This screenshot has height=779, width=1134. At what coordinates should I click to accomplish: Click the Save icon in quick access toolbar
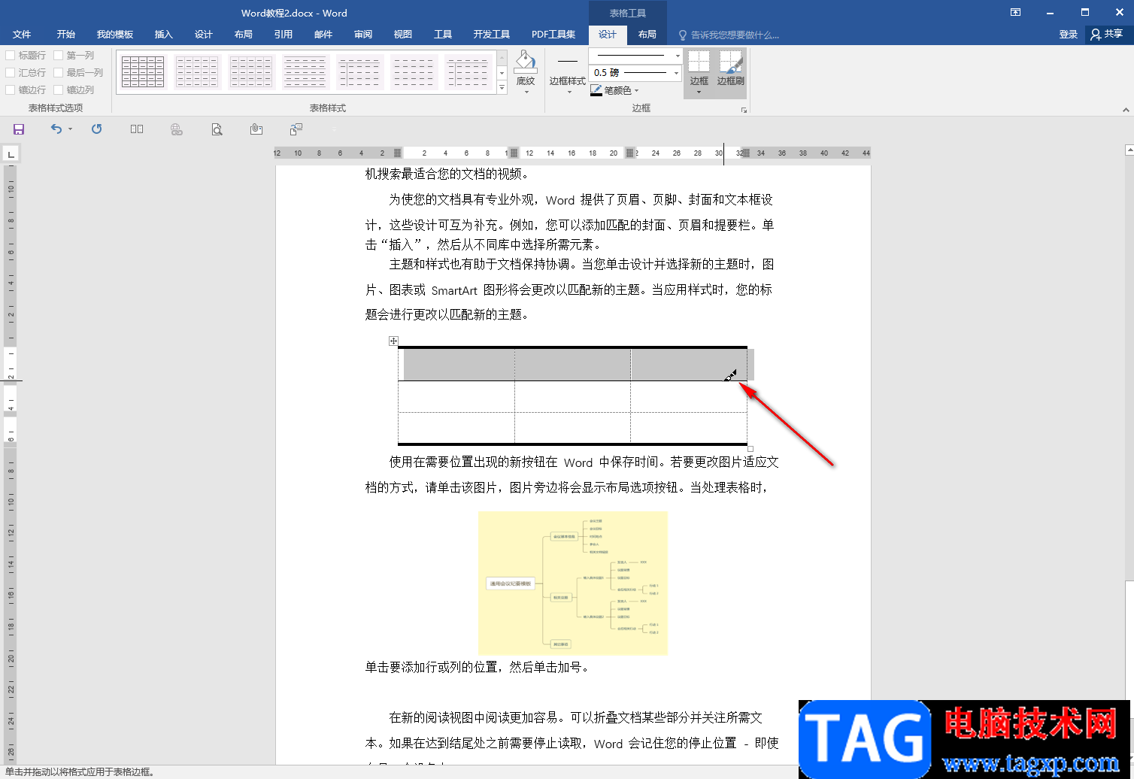pyautogui.click(x=19, y=129)
